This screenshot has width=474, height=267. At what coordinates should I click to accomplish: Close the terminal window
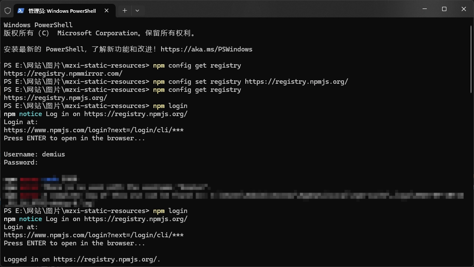click(464, 9)
